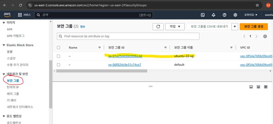Set details split panel to half height
Screen dimensions: 273x124
coord(258,87)
